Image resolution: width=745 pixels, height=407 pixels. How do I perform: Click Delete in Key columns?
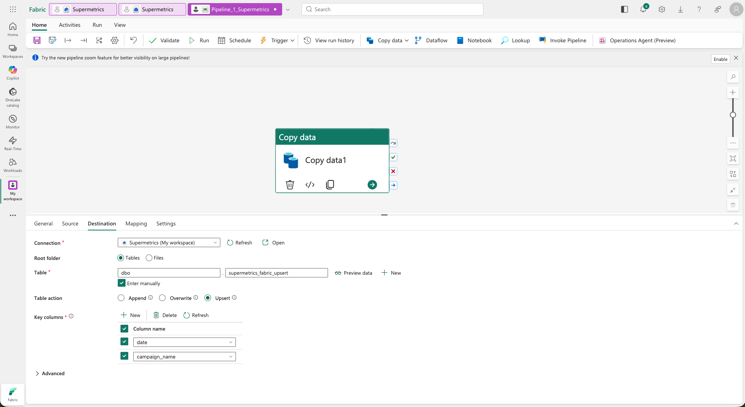tap(165, 315)
